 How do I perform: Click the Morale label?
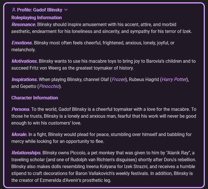(x=19, y=134)
